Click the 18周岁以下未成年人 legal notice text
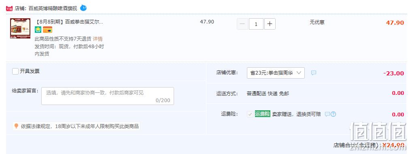Viewport: 410px width, 154px height. [80, 126]
